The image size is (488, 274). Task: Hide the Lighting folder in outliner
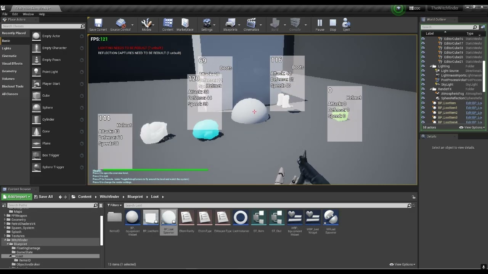pyautogui.click(x=423, y=66)
